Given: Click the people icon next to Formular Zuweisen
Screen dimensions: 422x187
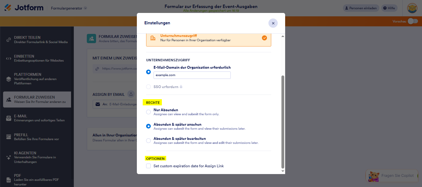Looking at the screenshot, I should click(9, 100).
